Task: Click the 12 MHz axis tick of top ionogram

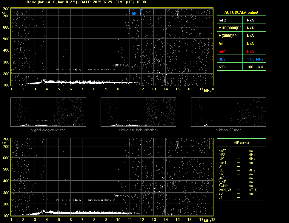Action: tap(142, 89)
